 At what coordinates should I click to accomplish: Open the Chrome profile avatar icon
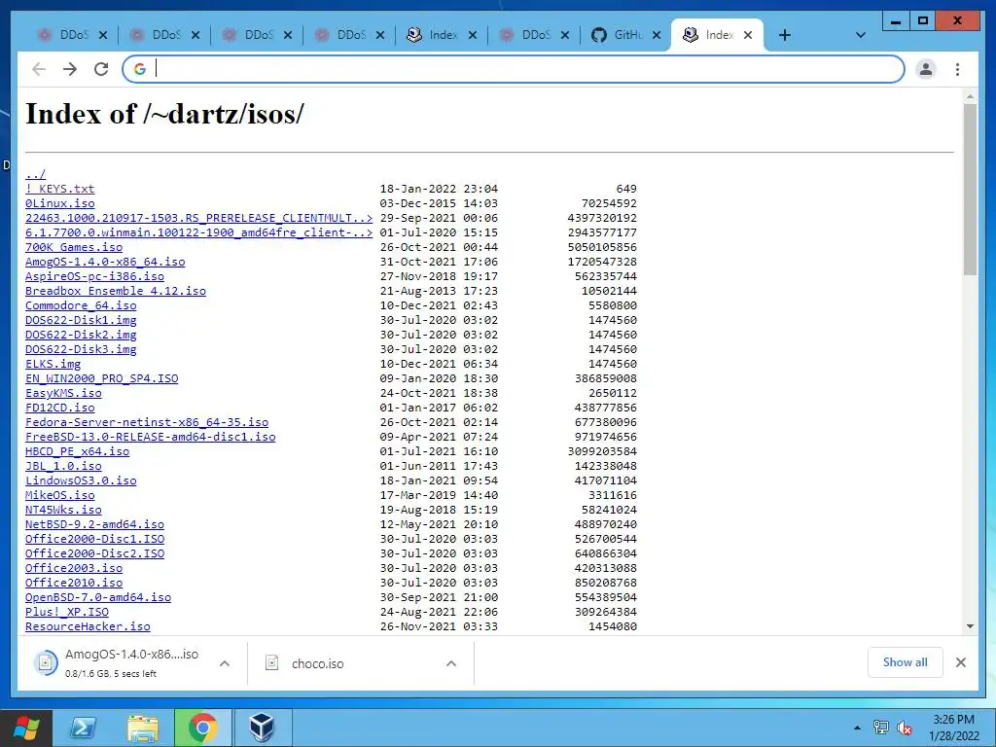pyautogui.click(x=926, y=69)
